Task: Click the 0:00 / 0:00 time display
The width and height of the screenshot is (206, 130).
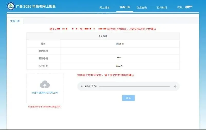Action: 91,86
